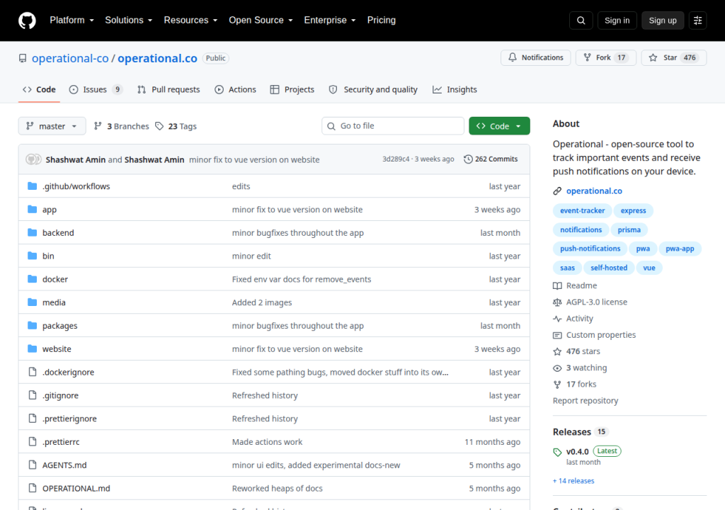Click the AGENTS.md file icon
This screenshot has height=510, width=725.
[33, 465]
